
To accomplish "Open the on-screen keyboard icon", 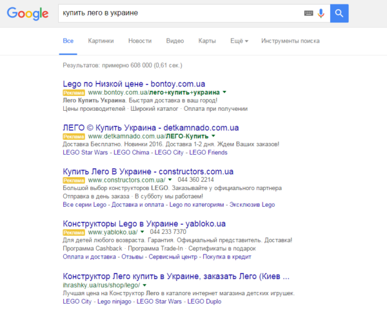I will coord(308,13).
